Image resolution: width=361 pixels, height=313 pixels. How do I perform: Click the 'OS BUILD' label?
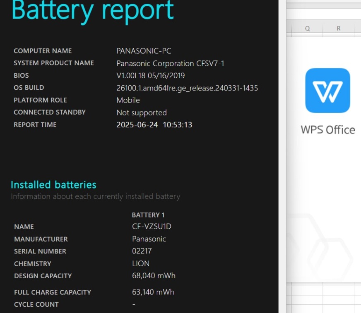pyautogui.click(x=29, y=88)
